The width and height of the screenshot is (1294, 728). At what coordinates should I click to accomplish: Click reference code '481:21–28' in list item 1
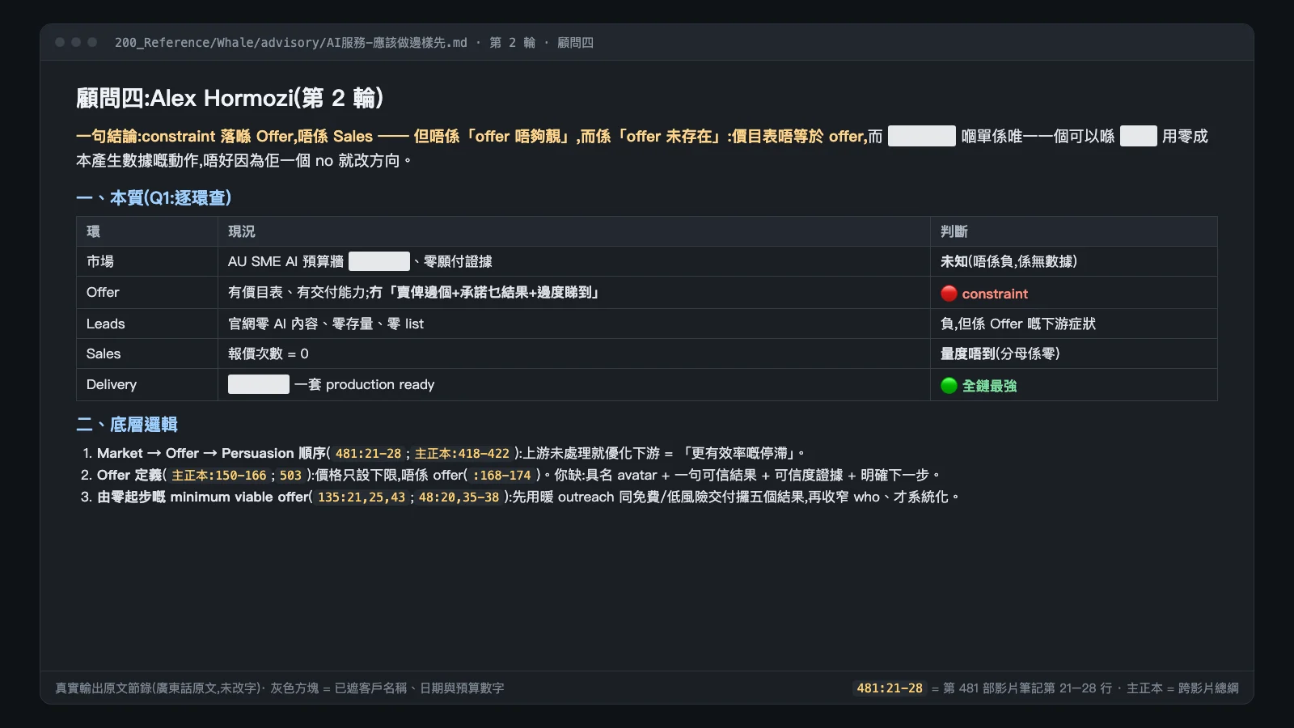point(368,454)
